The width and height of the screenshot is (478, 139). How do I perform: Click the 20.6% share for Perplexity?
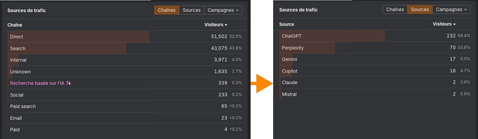(x=464, y=48)
